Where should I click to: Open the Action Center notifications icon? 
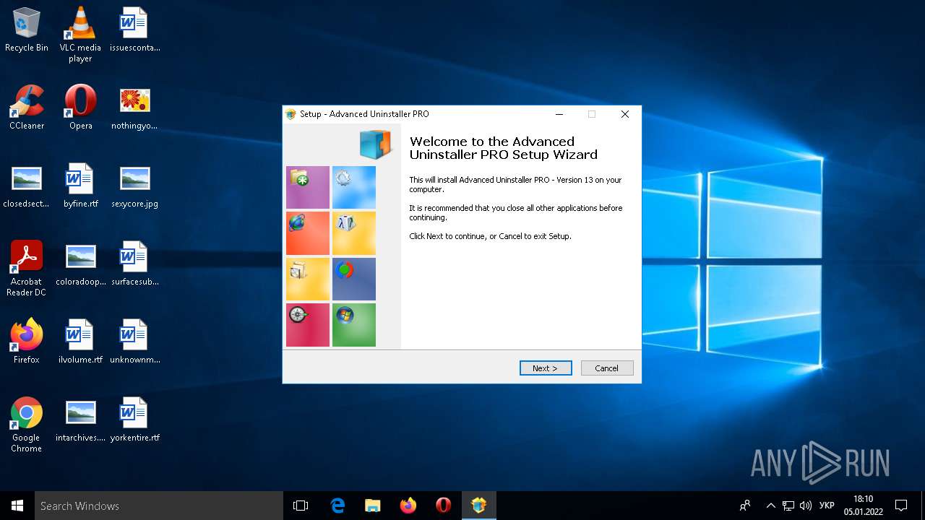coord(901,506)
